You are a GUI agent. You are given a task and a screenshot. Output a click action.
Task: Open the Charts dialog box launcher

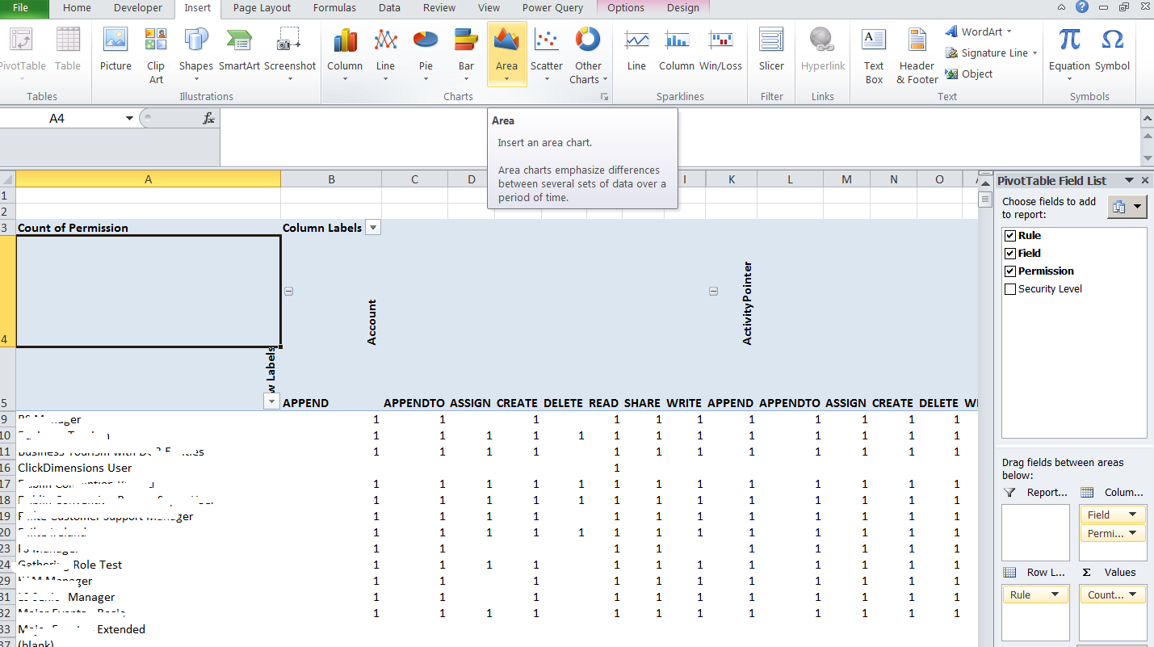tap(604, 96)
